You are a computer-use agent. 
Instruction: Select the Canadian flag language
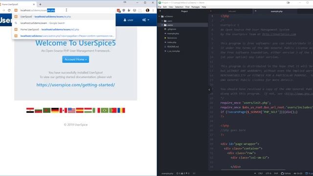[x=63, y=110]
